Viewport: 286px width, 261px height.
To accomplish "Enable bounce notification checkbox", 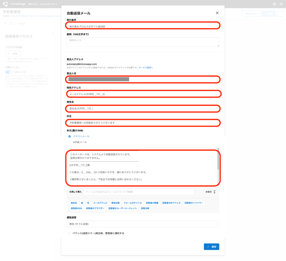I will click(x=70, y=233).
